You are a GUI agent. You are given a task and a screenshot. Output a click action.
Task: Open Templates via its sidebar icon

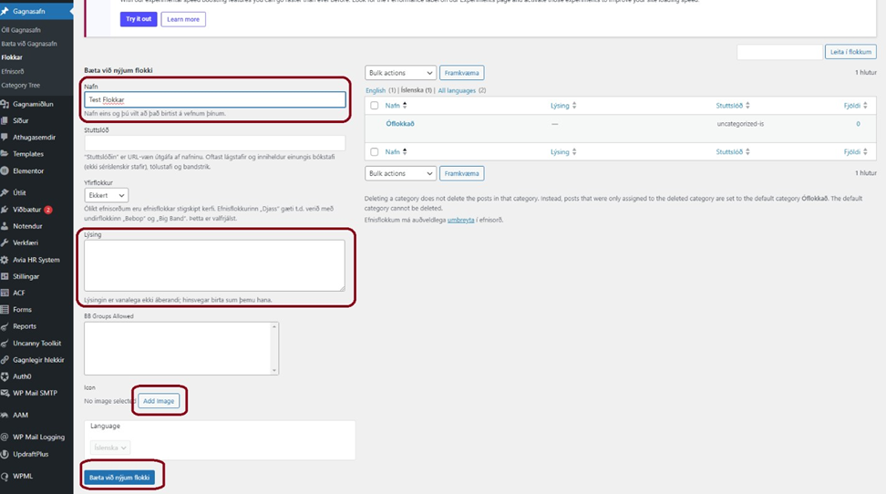tap(5, 154)
